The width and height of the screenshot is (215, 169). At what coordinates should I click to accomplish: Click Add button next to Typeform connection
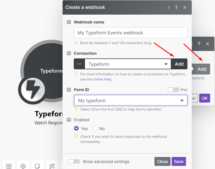[179, 64]
